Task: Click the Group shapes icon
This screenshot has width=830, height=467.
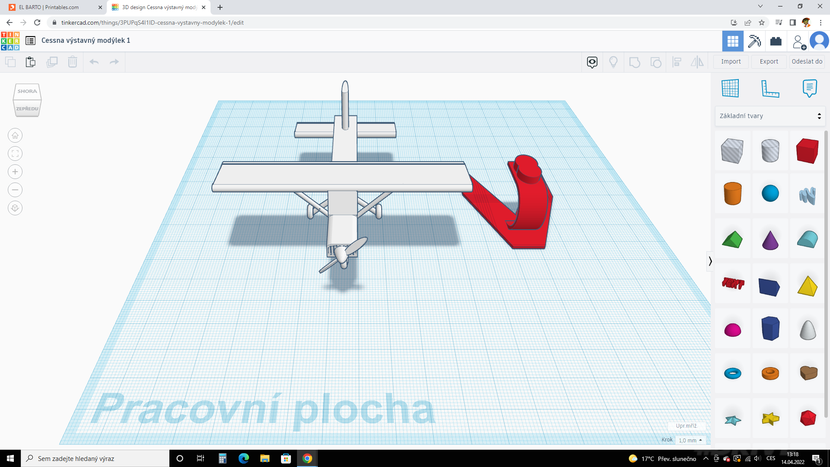Action: click(635, 62)
